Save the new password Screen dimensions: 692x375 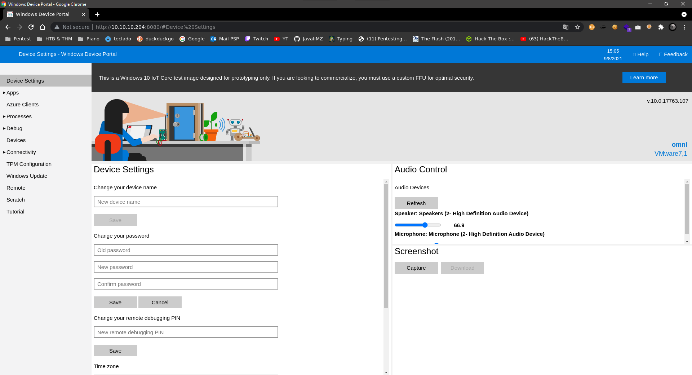(x=115, y=302)
